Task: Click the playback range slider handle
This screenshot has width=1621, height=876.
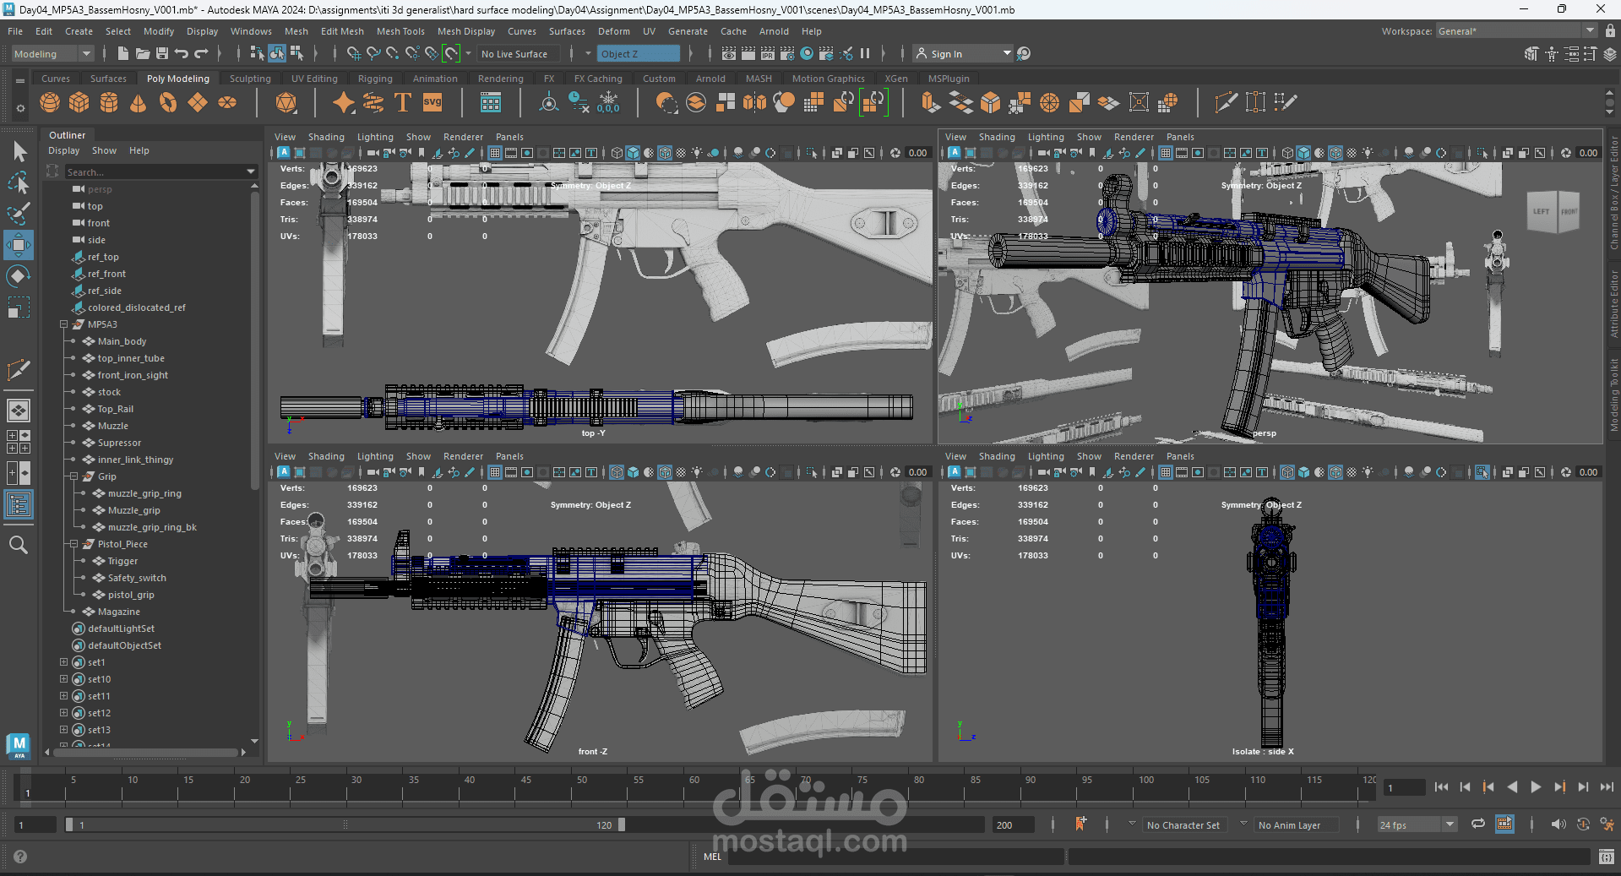Action: coord(622,824)
